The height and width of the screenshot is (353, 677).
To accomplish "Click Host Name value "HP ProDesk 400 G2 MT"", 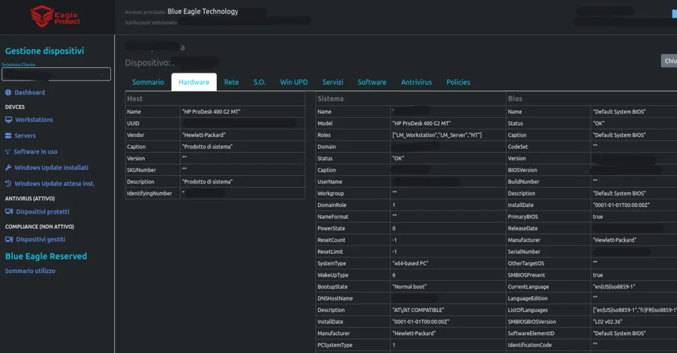I will [x=211, y=111].
